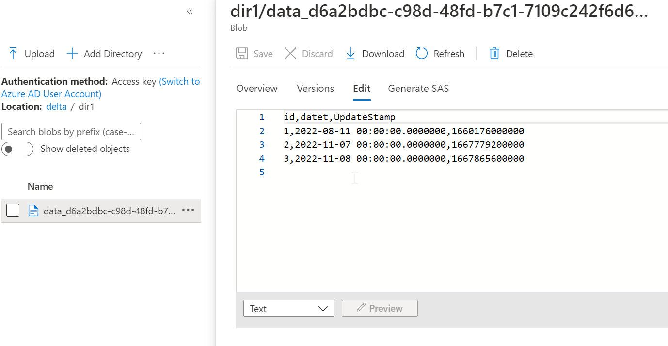Switch to the Overview tab
668x346 pixels.
coord(257,89)
